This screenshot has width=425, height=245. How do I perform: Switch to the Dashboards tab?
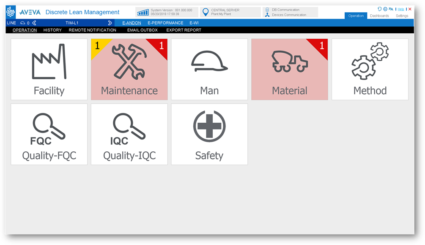[379, 16]
